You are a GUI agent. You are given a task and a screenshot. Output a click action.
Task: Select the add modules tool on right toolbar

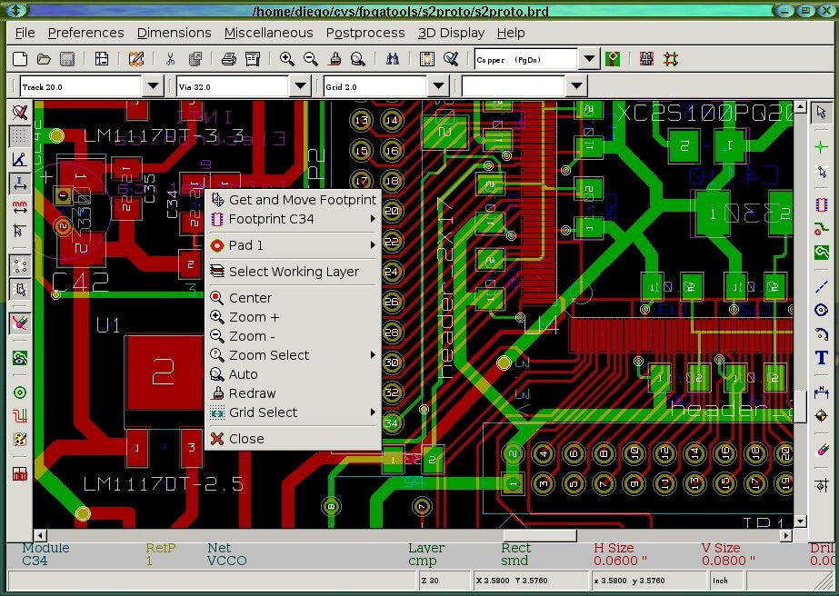822,204
